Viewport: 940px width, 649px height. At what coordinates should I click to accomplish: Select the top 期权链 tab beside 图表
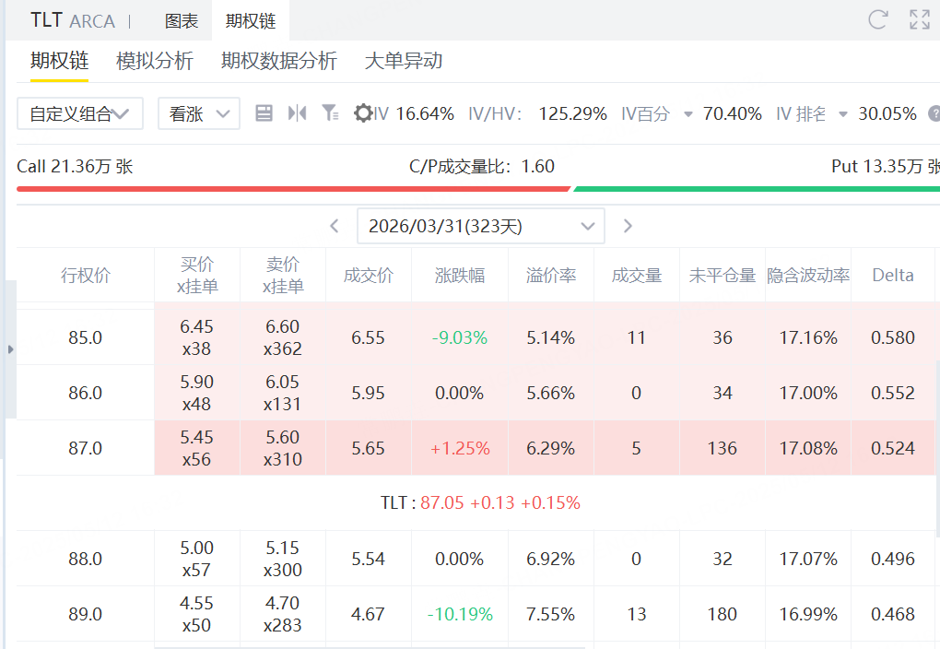click(251, 21)
